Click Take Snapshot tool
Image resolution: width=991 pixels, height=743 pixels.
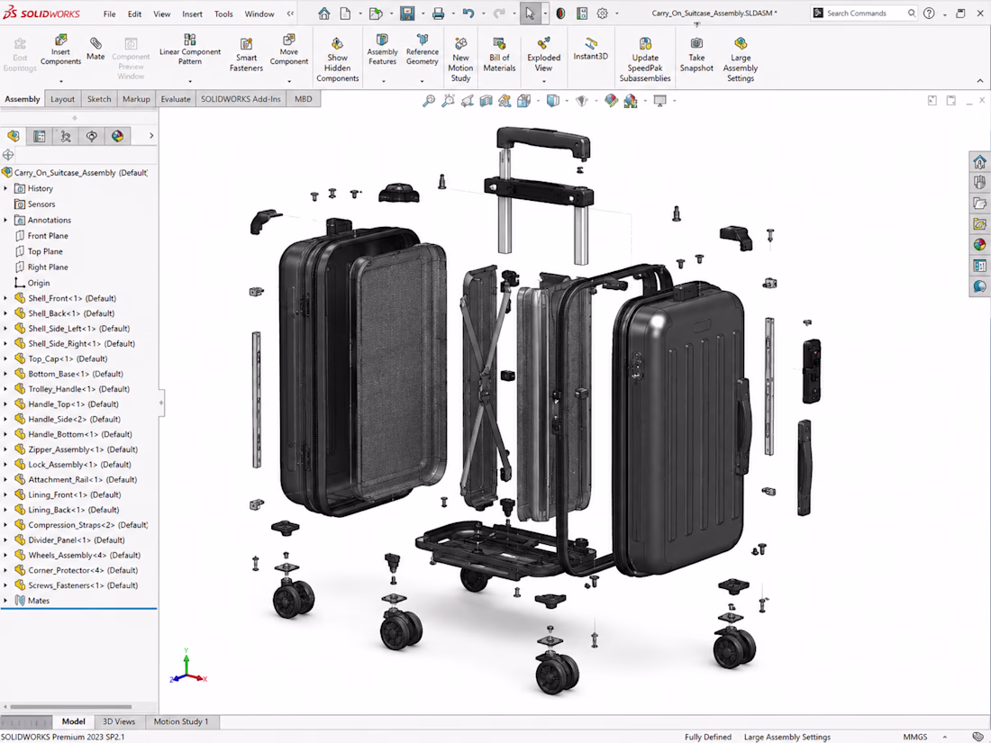(x=696, y=54)
